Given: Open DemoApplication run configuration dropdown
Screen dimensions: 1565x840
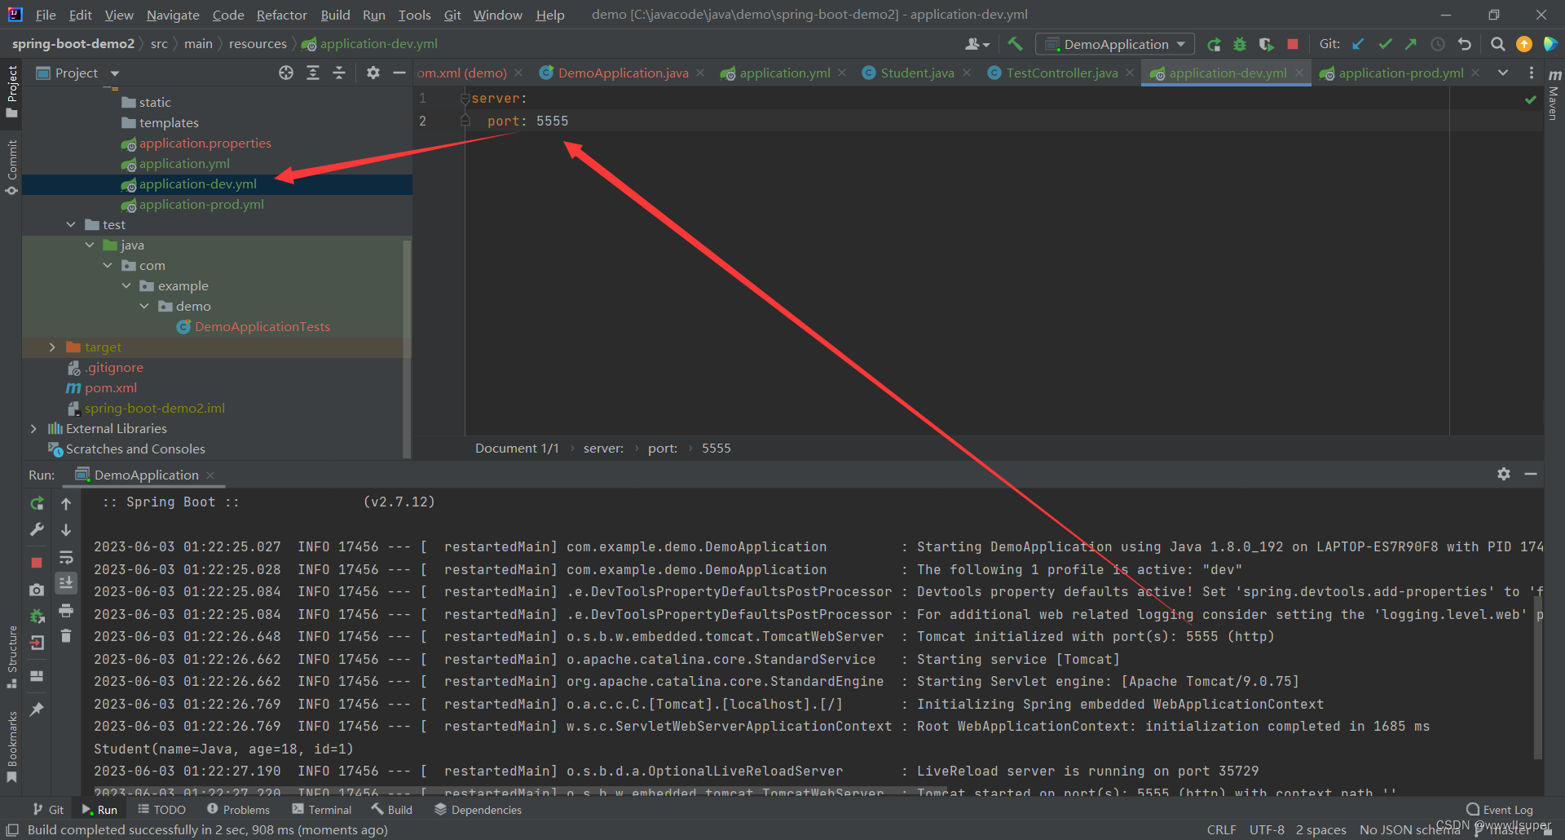Looking at the screenshot, I should point(1114,44).
